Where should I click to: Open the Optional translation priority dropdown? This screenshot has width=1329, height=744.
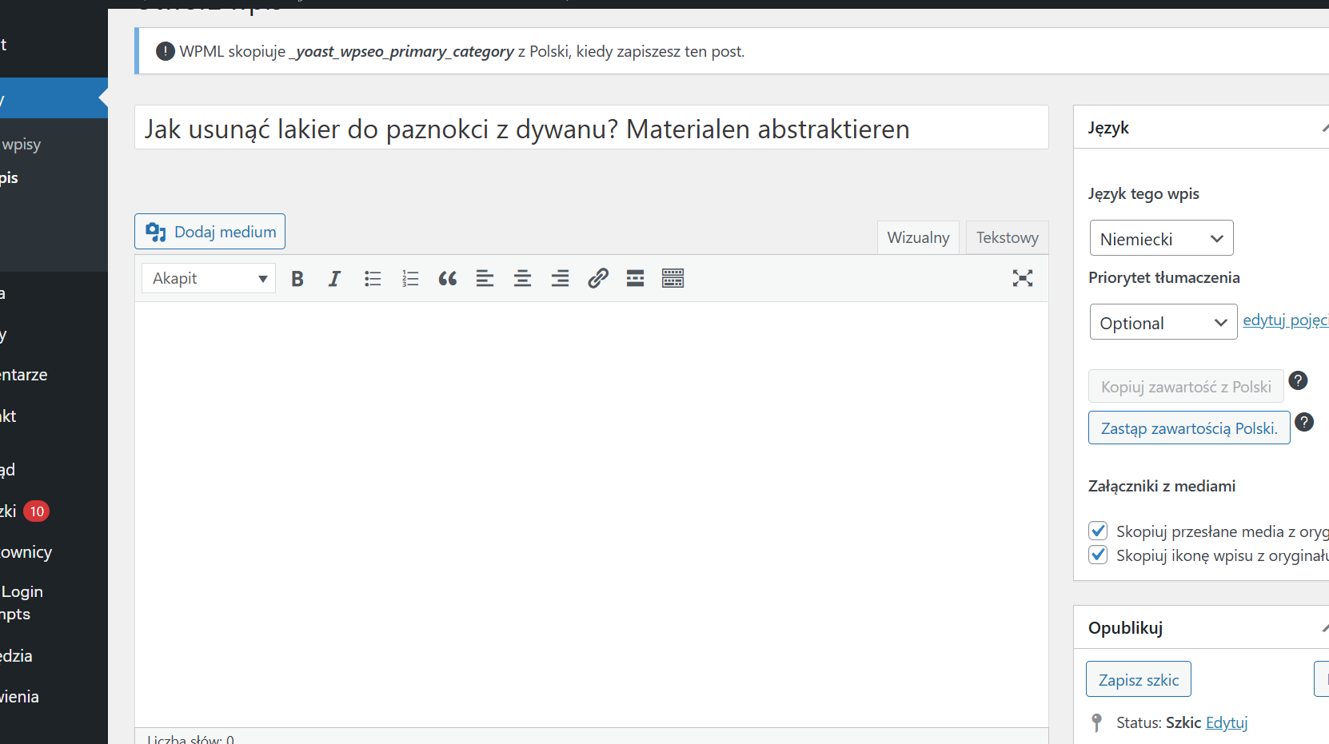pyautogui.click(x=1163, y=323)
